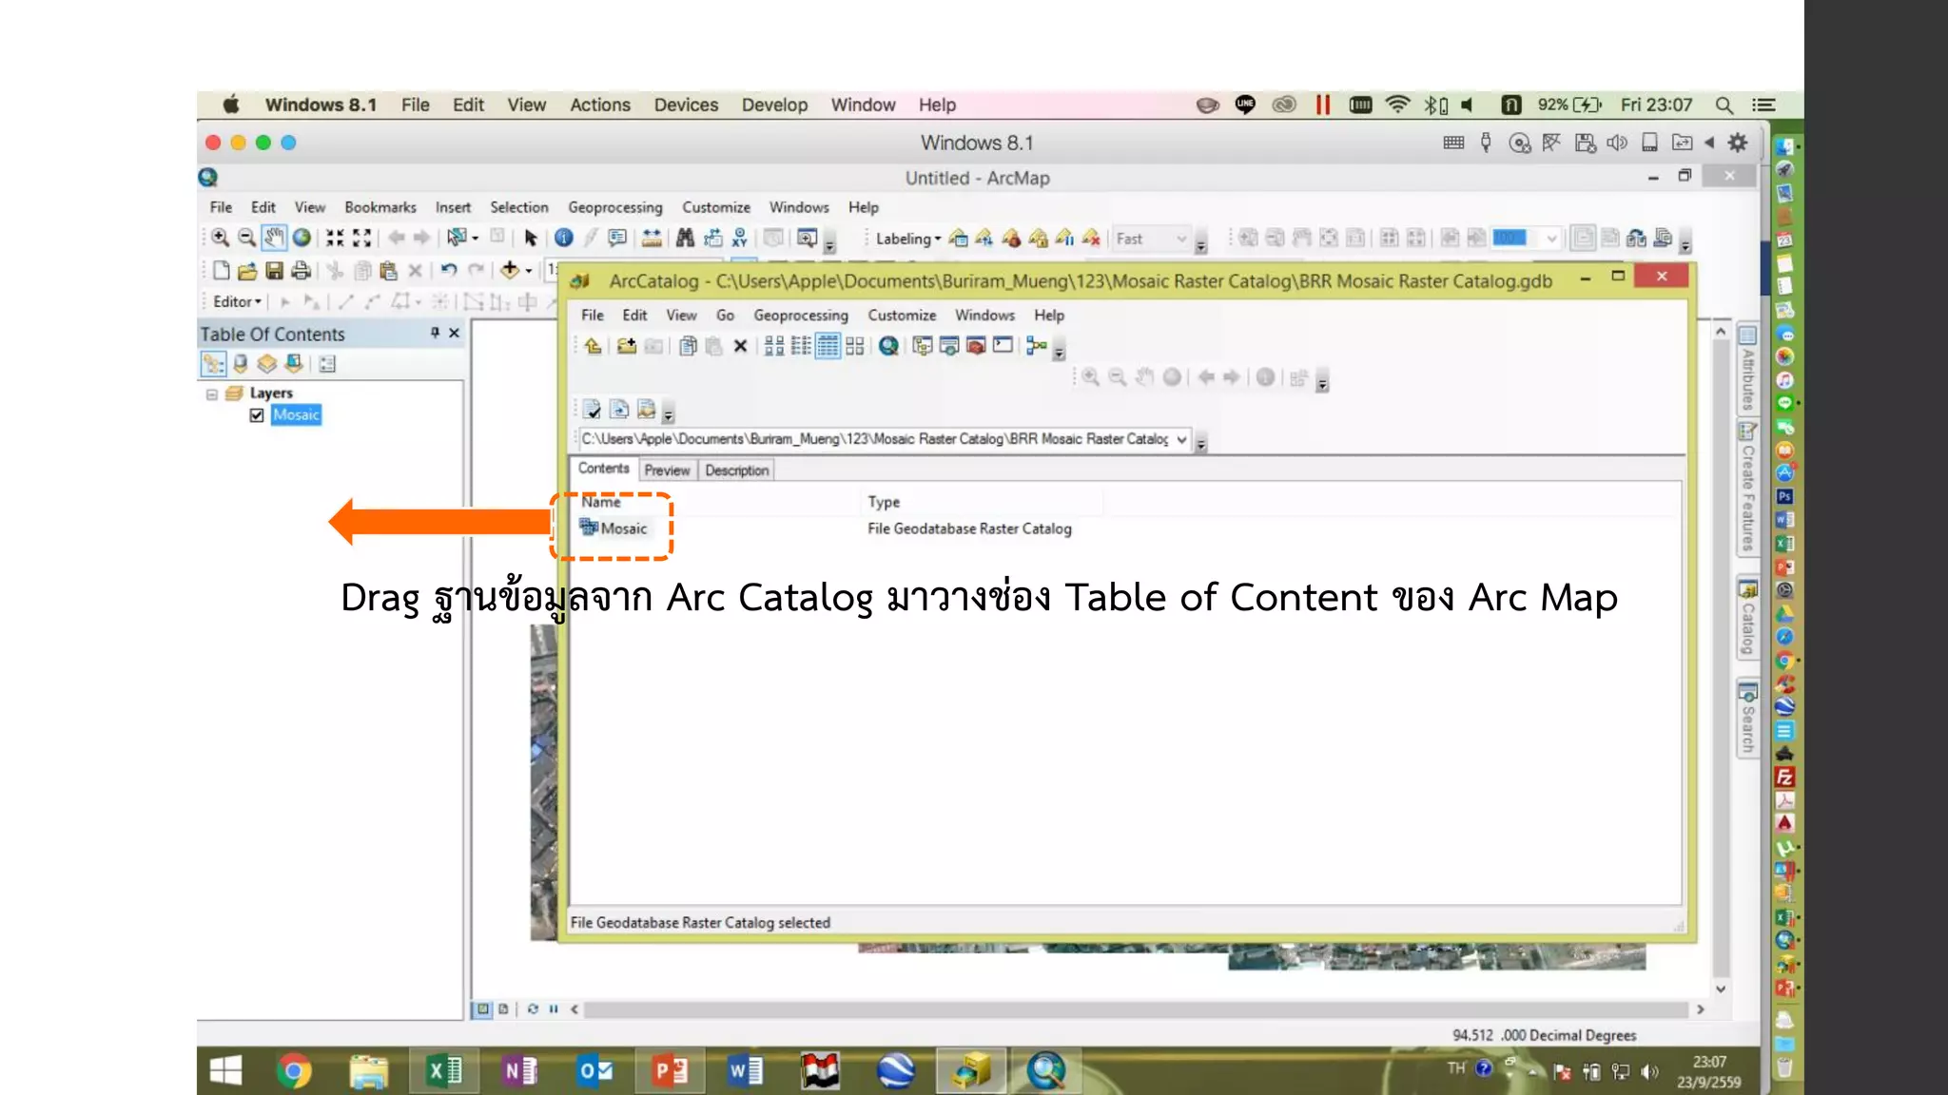Uncheck the Mosaic layer checkbox
This screenshot has width=1948, height=1095.
[257, 415]
